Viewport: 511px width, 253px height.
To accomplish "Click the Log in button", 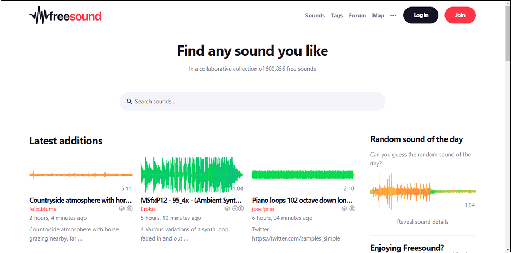I will [x=421, y=15].
